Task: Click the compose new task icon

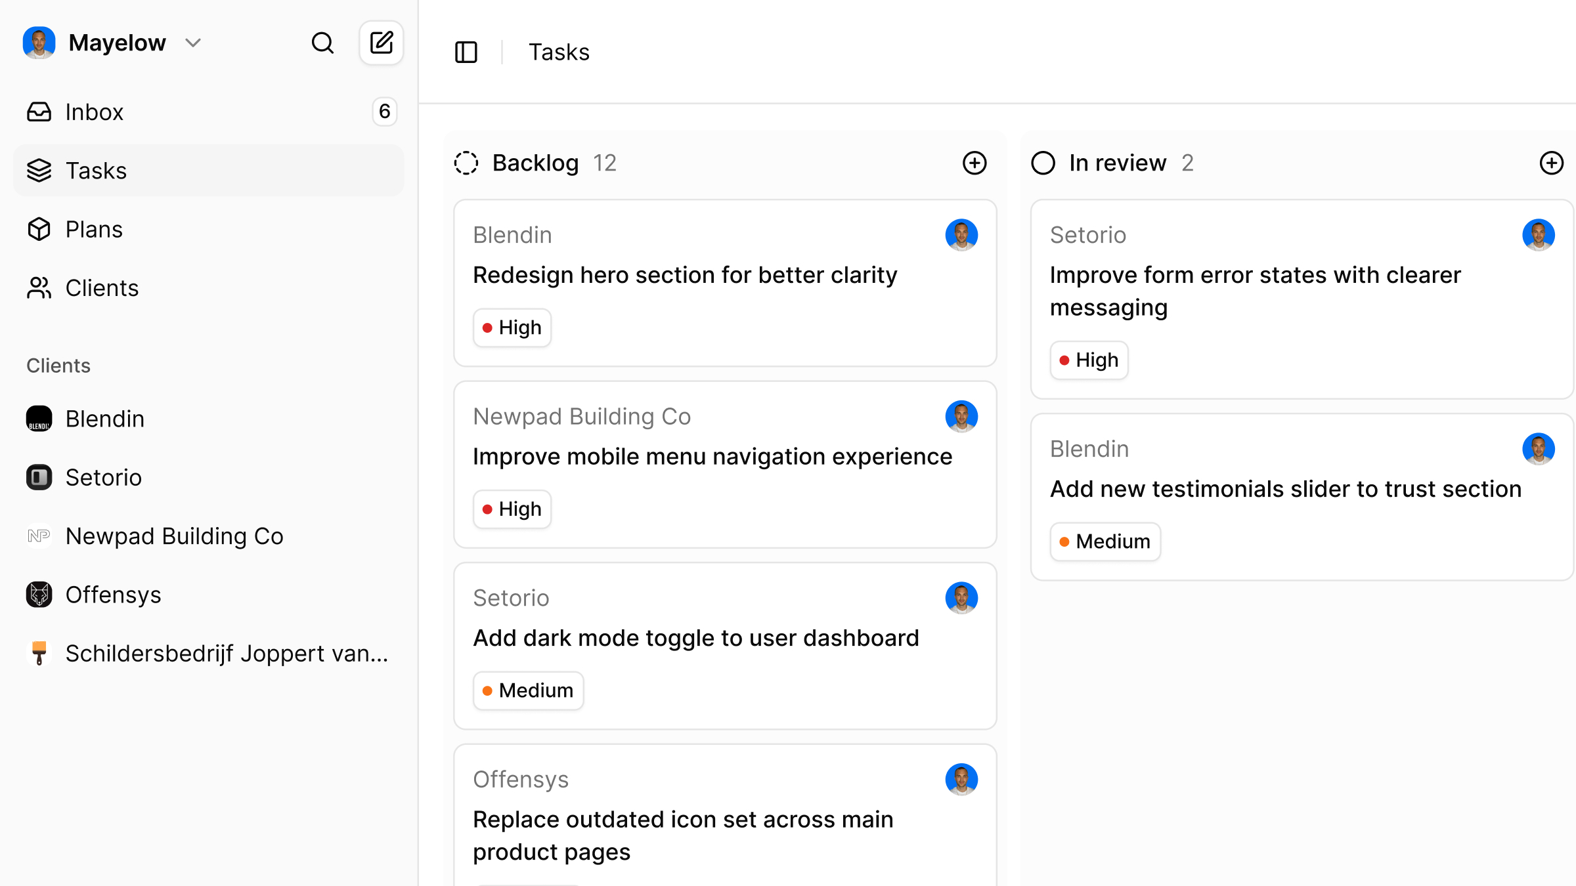Action: click(382, 43)
